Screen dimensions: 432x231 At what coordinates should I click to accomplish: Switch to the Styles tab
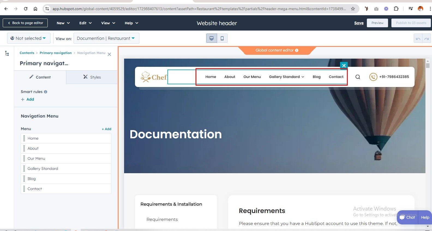click(x=92, y=77)
